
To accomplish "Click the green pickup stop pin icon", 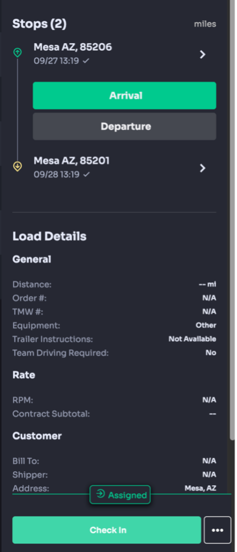I will (x=17, y=53).
